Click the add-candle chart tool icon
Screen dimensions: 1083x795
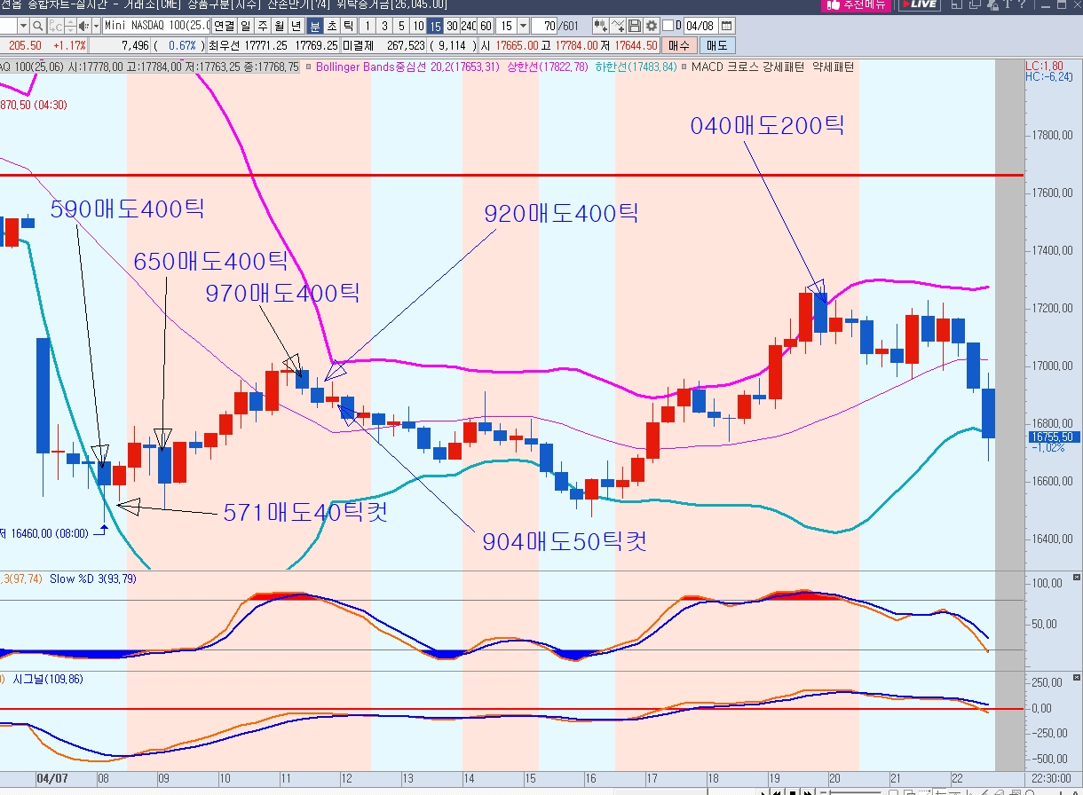[600, 26]
